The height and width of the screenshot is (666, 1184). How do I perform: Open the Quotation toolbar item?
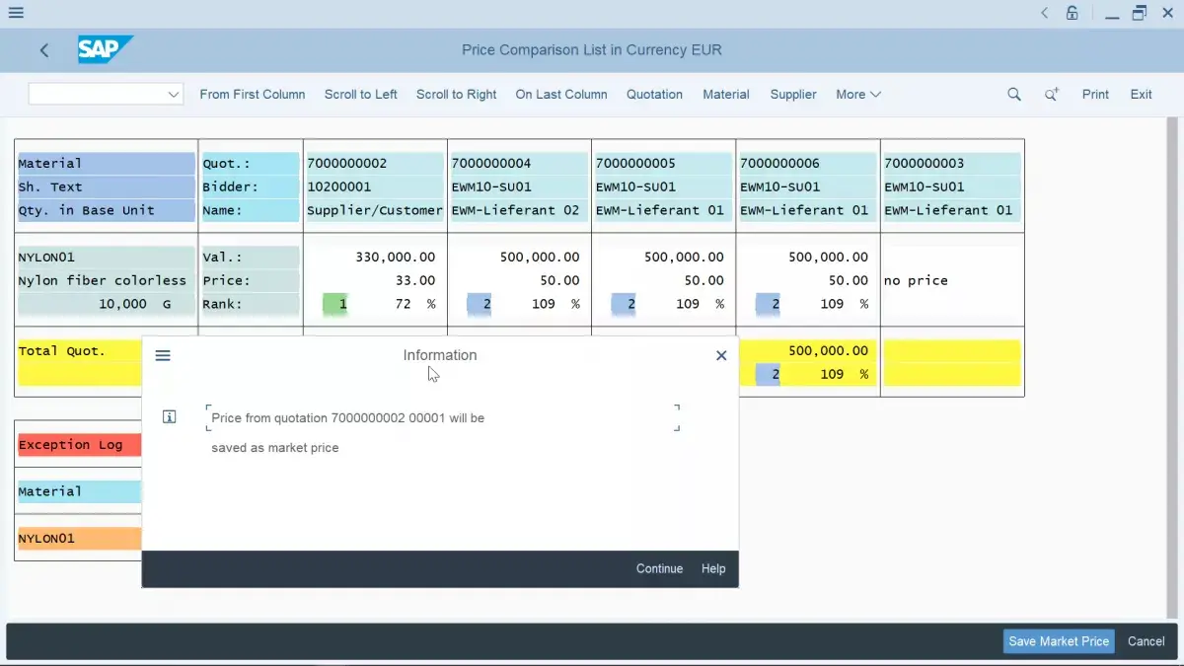click(x=654, y=95)
